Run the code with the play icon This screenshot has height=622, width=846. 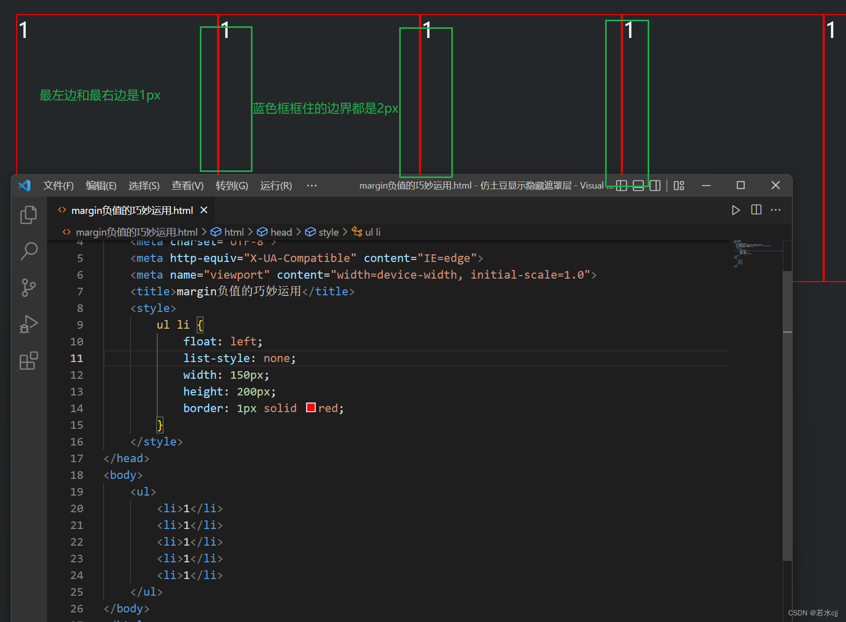point(736,210)
